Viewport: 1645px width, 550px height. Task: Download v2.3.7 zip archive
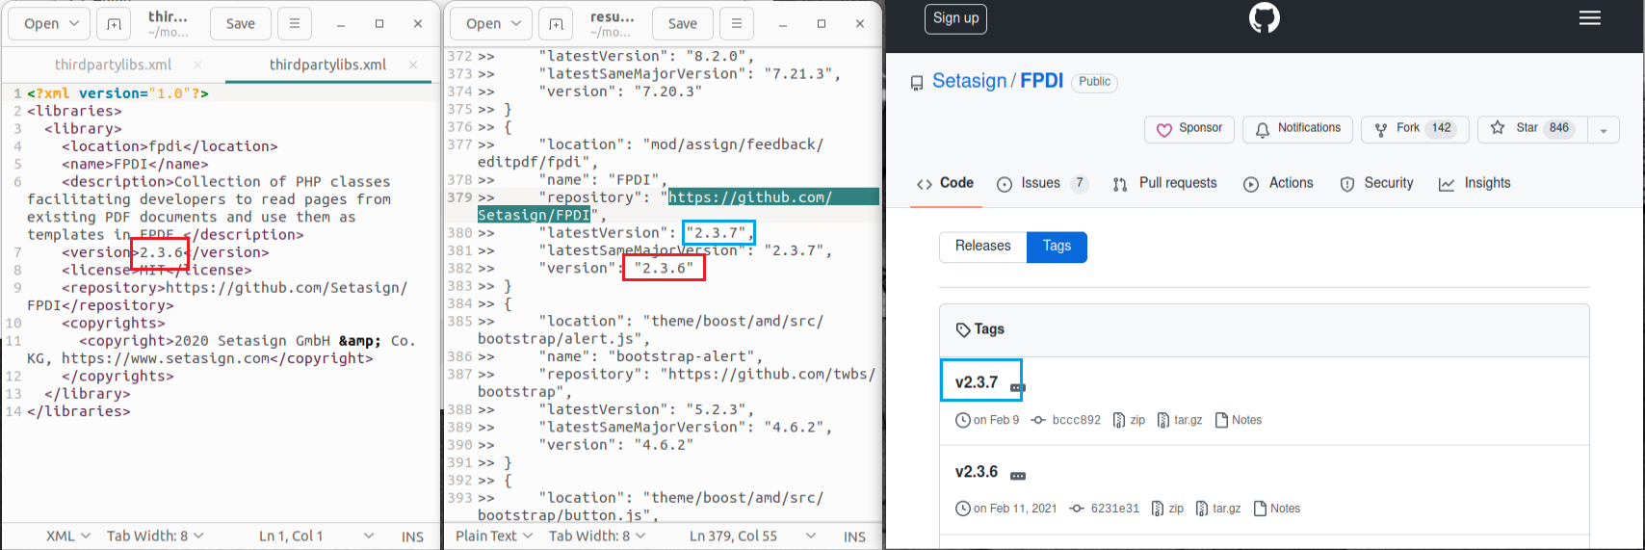1129,420
